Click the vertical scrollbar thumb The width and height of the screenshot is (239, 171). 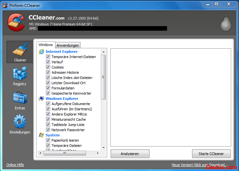104,77
